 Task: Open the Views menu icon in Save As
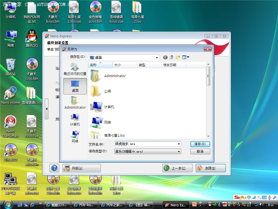point(185,57)
